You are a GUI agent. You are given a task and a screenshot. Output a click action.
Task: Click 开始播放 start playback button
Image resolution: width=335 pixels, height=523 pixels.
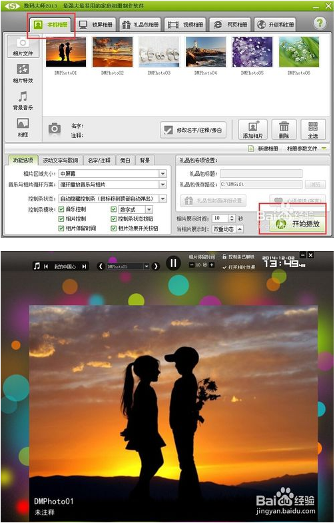(297, 224)
